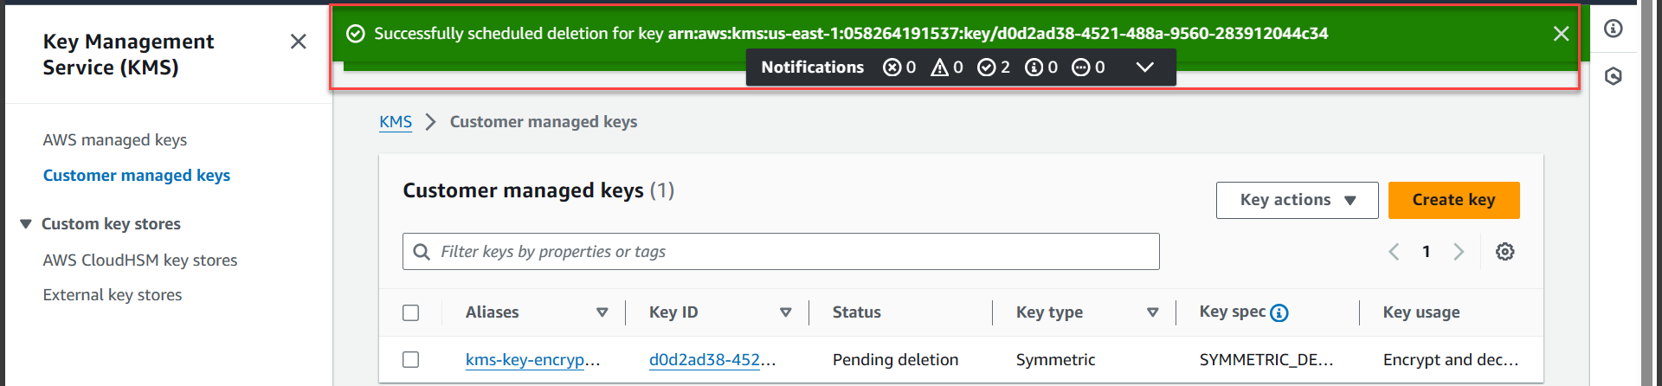Open the Key actions dropdown
The height and width of the screenshot is (386, 1662).
click(x=1297, y=200)
